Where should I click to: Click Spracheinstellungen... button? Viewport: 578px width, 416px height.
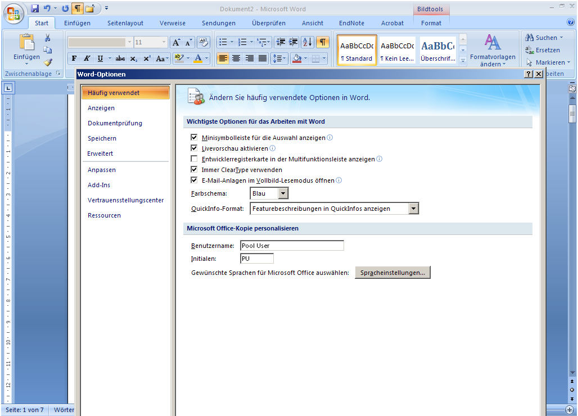pyautogui.click(x=392, y=273)
